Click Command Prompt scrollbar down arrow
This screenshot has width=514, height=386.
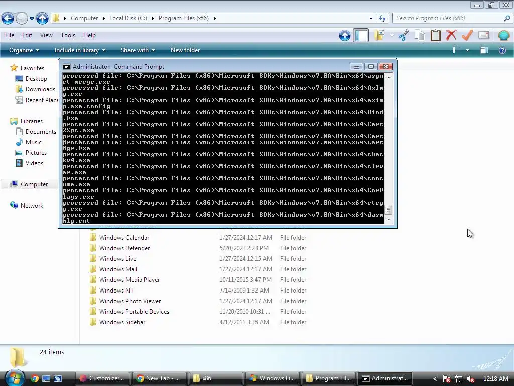(x=389, y=219)
